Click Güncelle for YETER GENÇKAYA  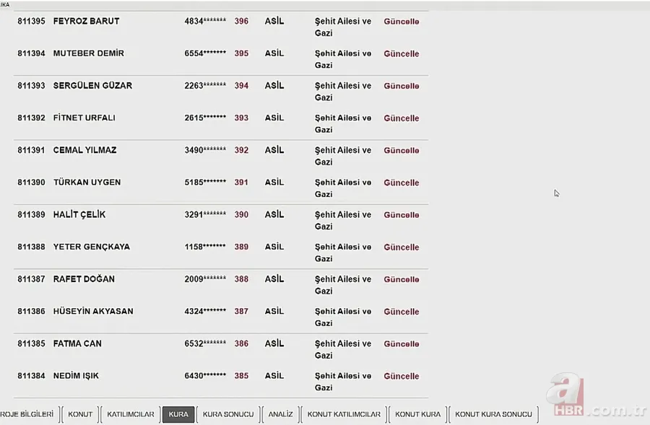click(401, 247)
